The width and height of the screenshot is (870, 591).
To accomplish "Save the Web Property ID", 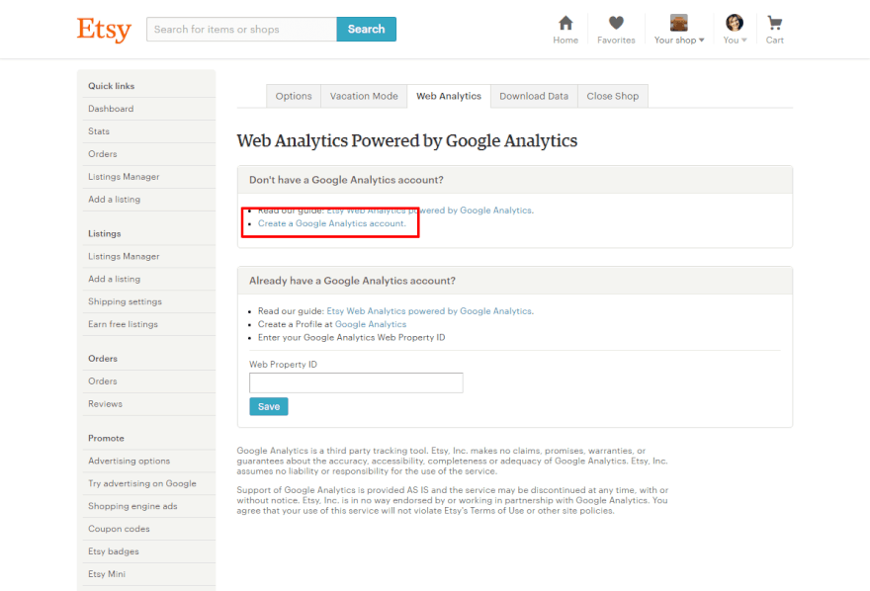I will point(269,406).
